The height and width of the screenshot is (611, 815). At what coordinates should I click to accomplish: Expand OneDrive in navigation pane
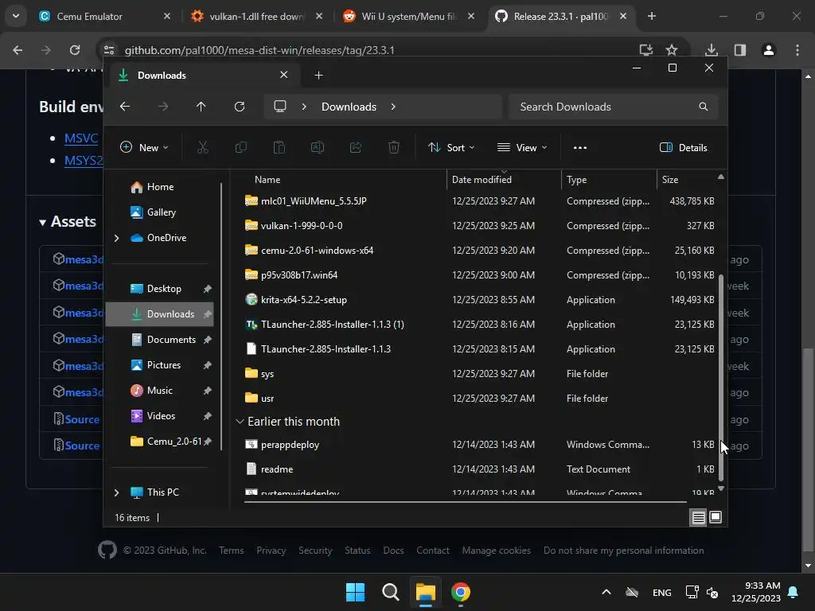point(116,238)
